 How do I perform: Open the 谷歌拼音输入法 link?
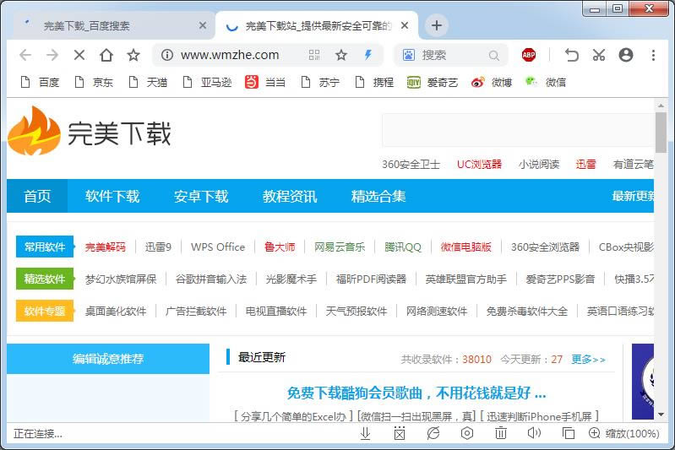coord(211,279)
